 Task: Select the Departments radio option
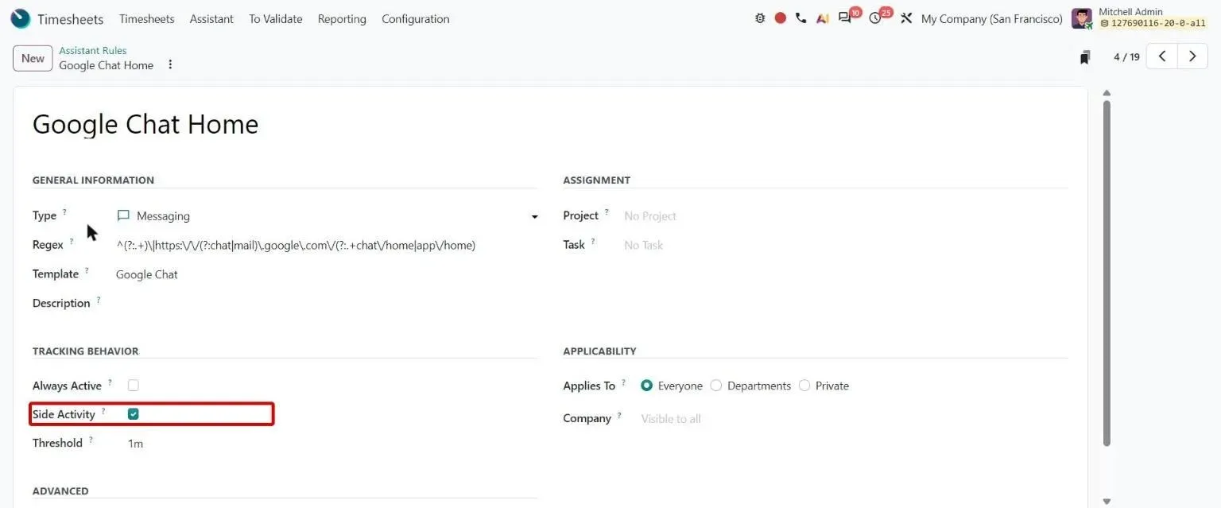pos(716,386)
